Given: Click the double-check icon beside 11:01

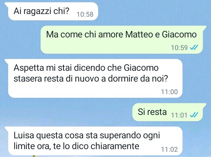Looking at the screenshot, I should coord(194,115).
